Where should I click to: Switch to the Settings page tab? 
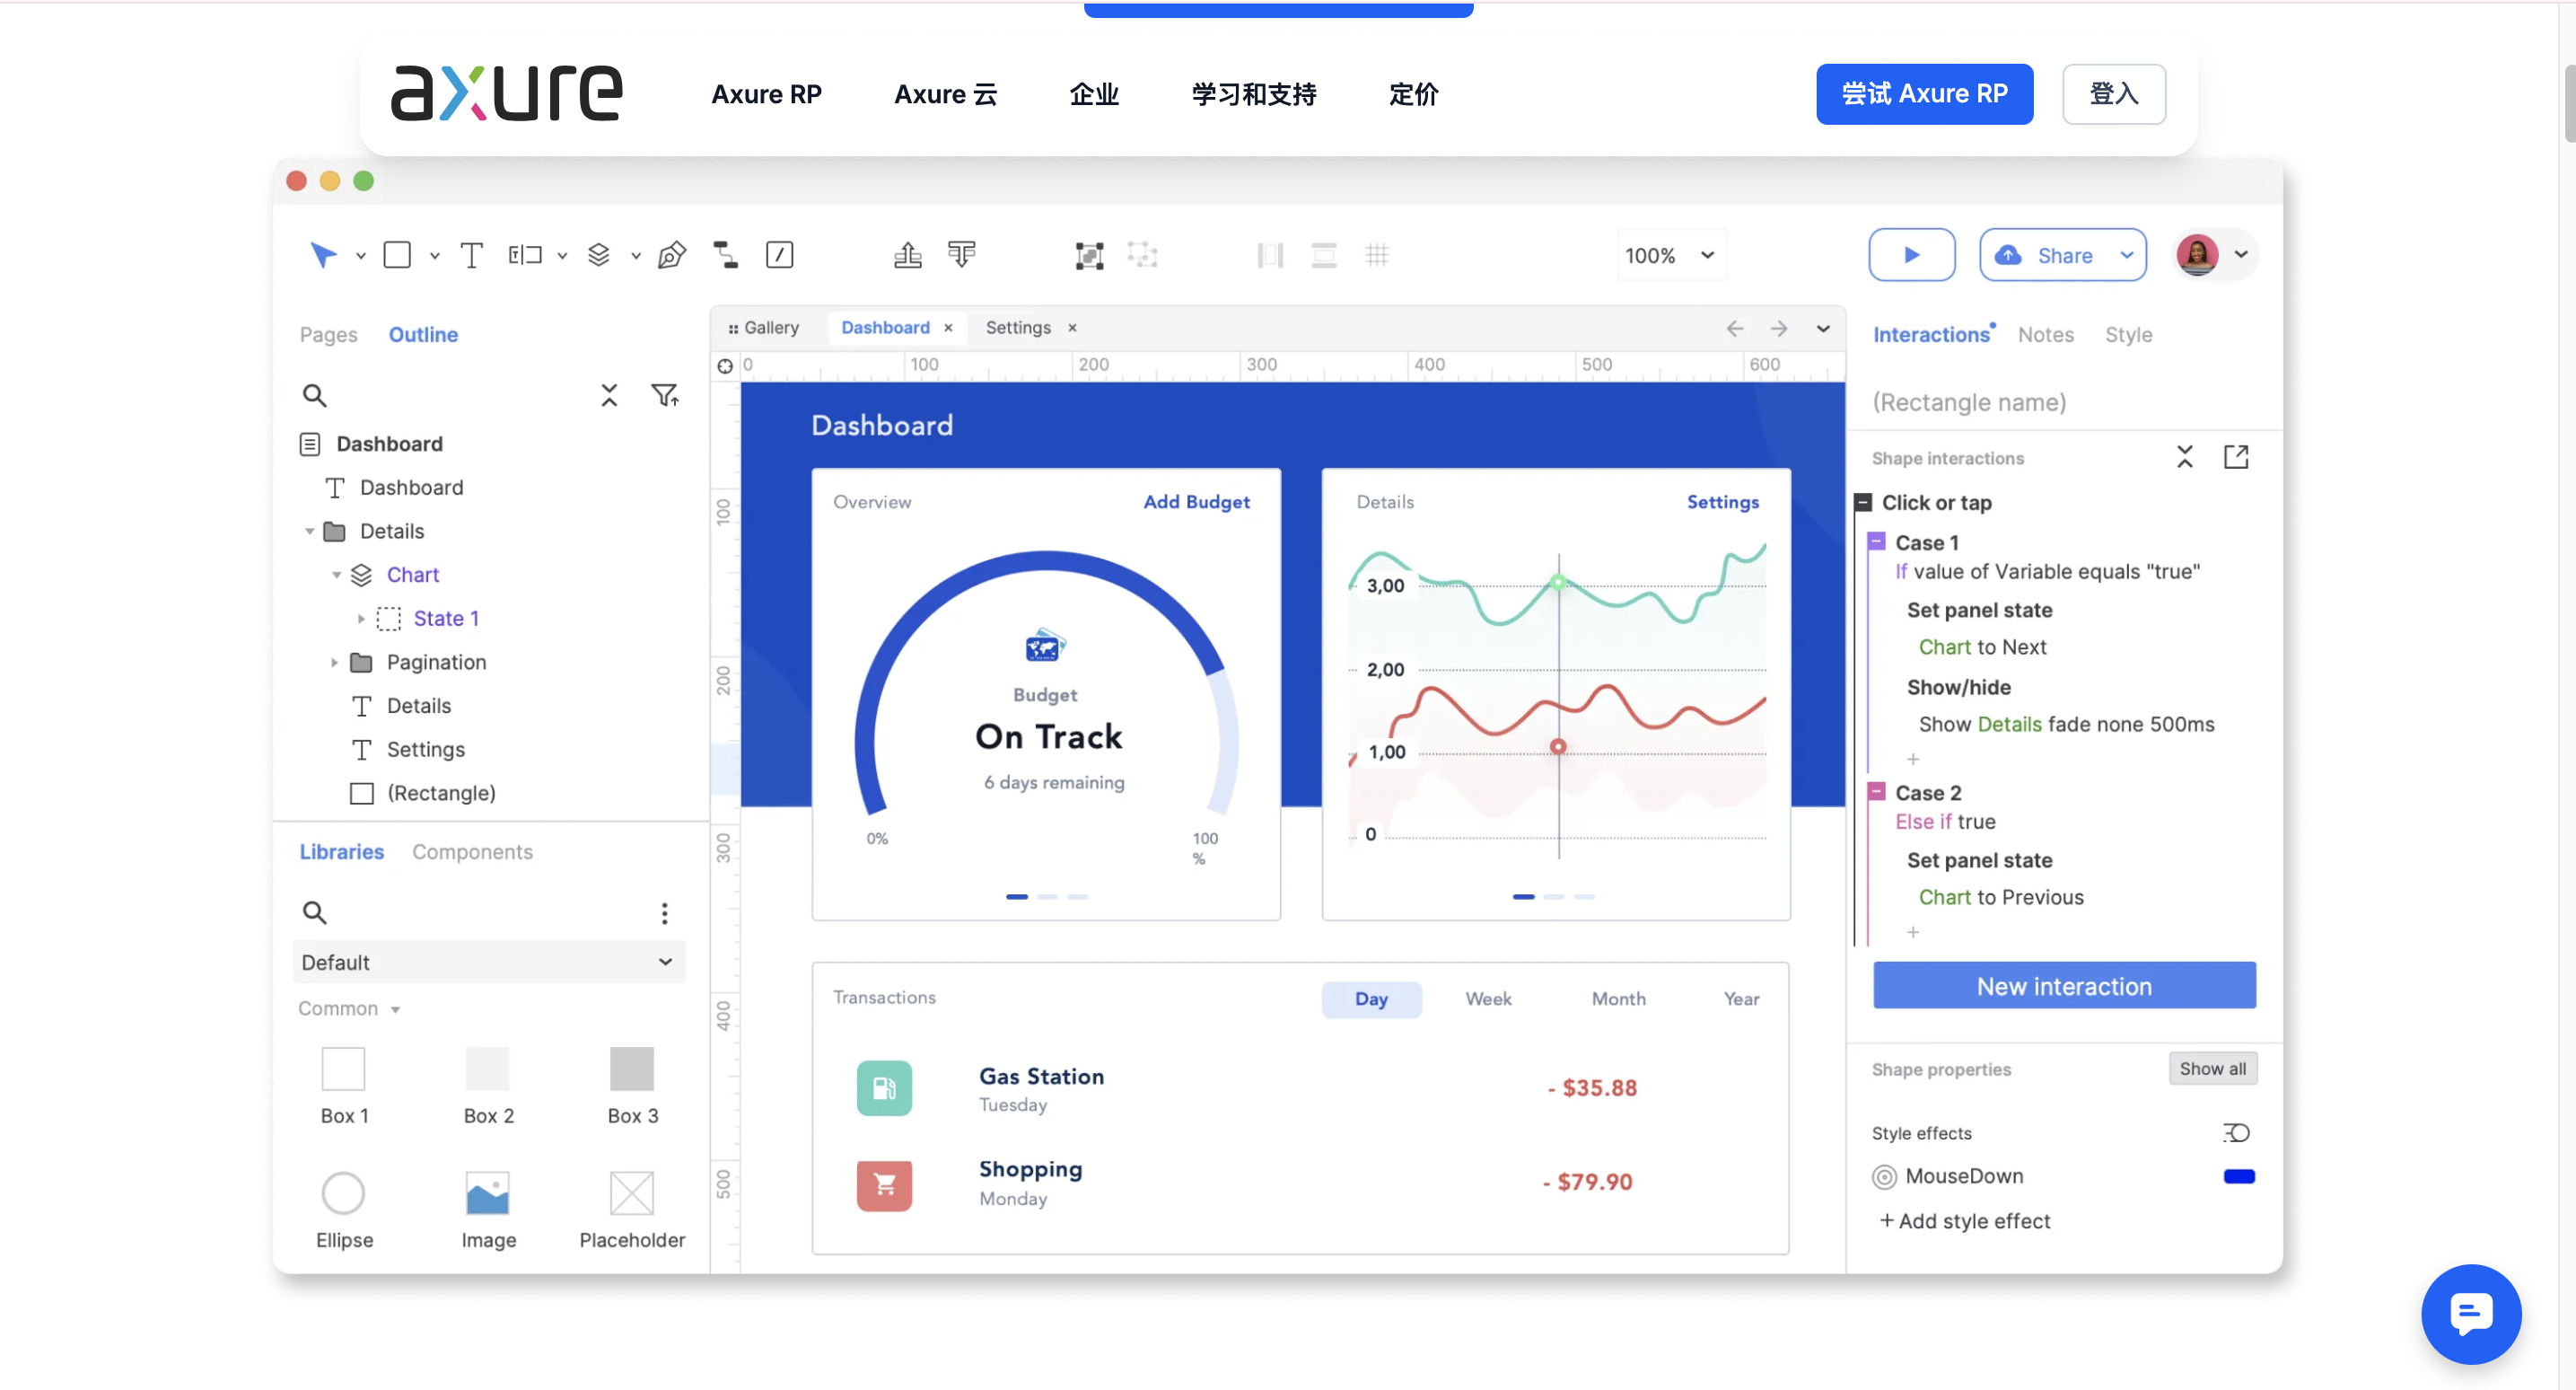pyautogui.click(x=1018, y=327)
